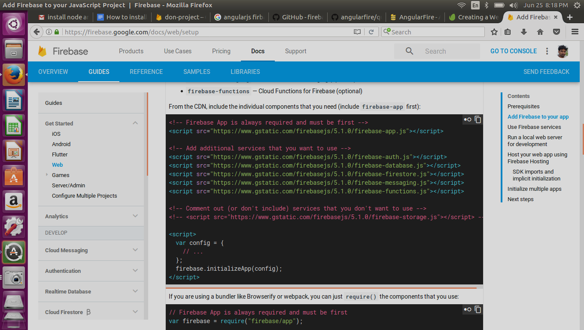
Task: Expand the Cloud Messaging section
Action: (135, 250)
